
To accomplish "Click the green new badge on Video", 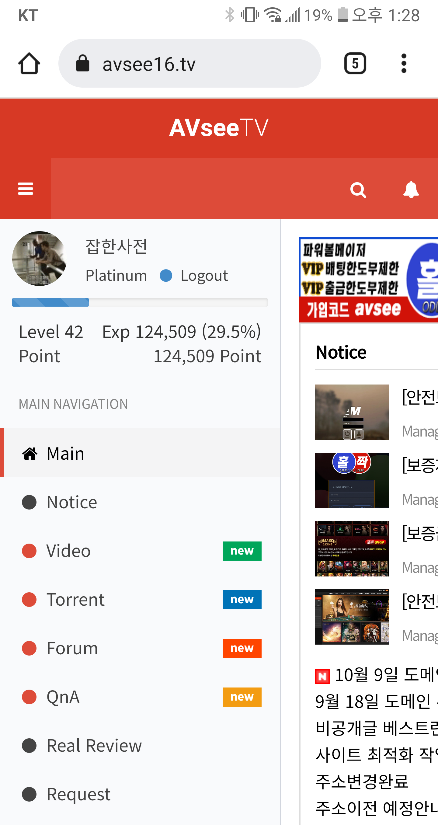I will tap(242, 551).
